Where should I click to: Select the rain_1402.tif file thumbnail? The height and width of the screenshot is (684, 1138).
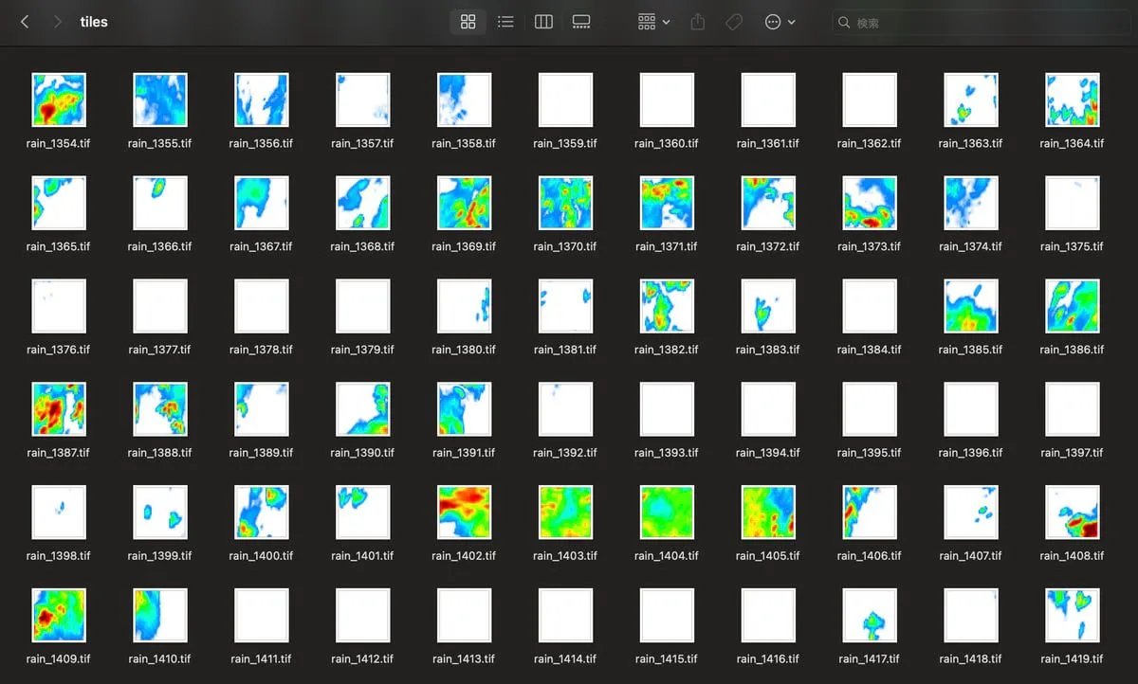click(464, 513)
